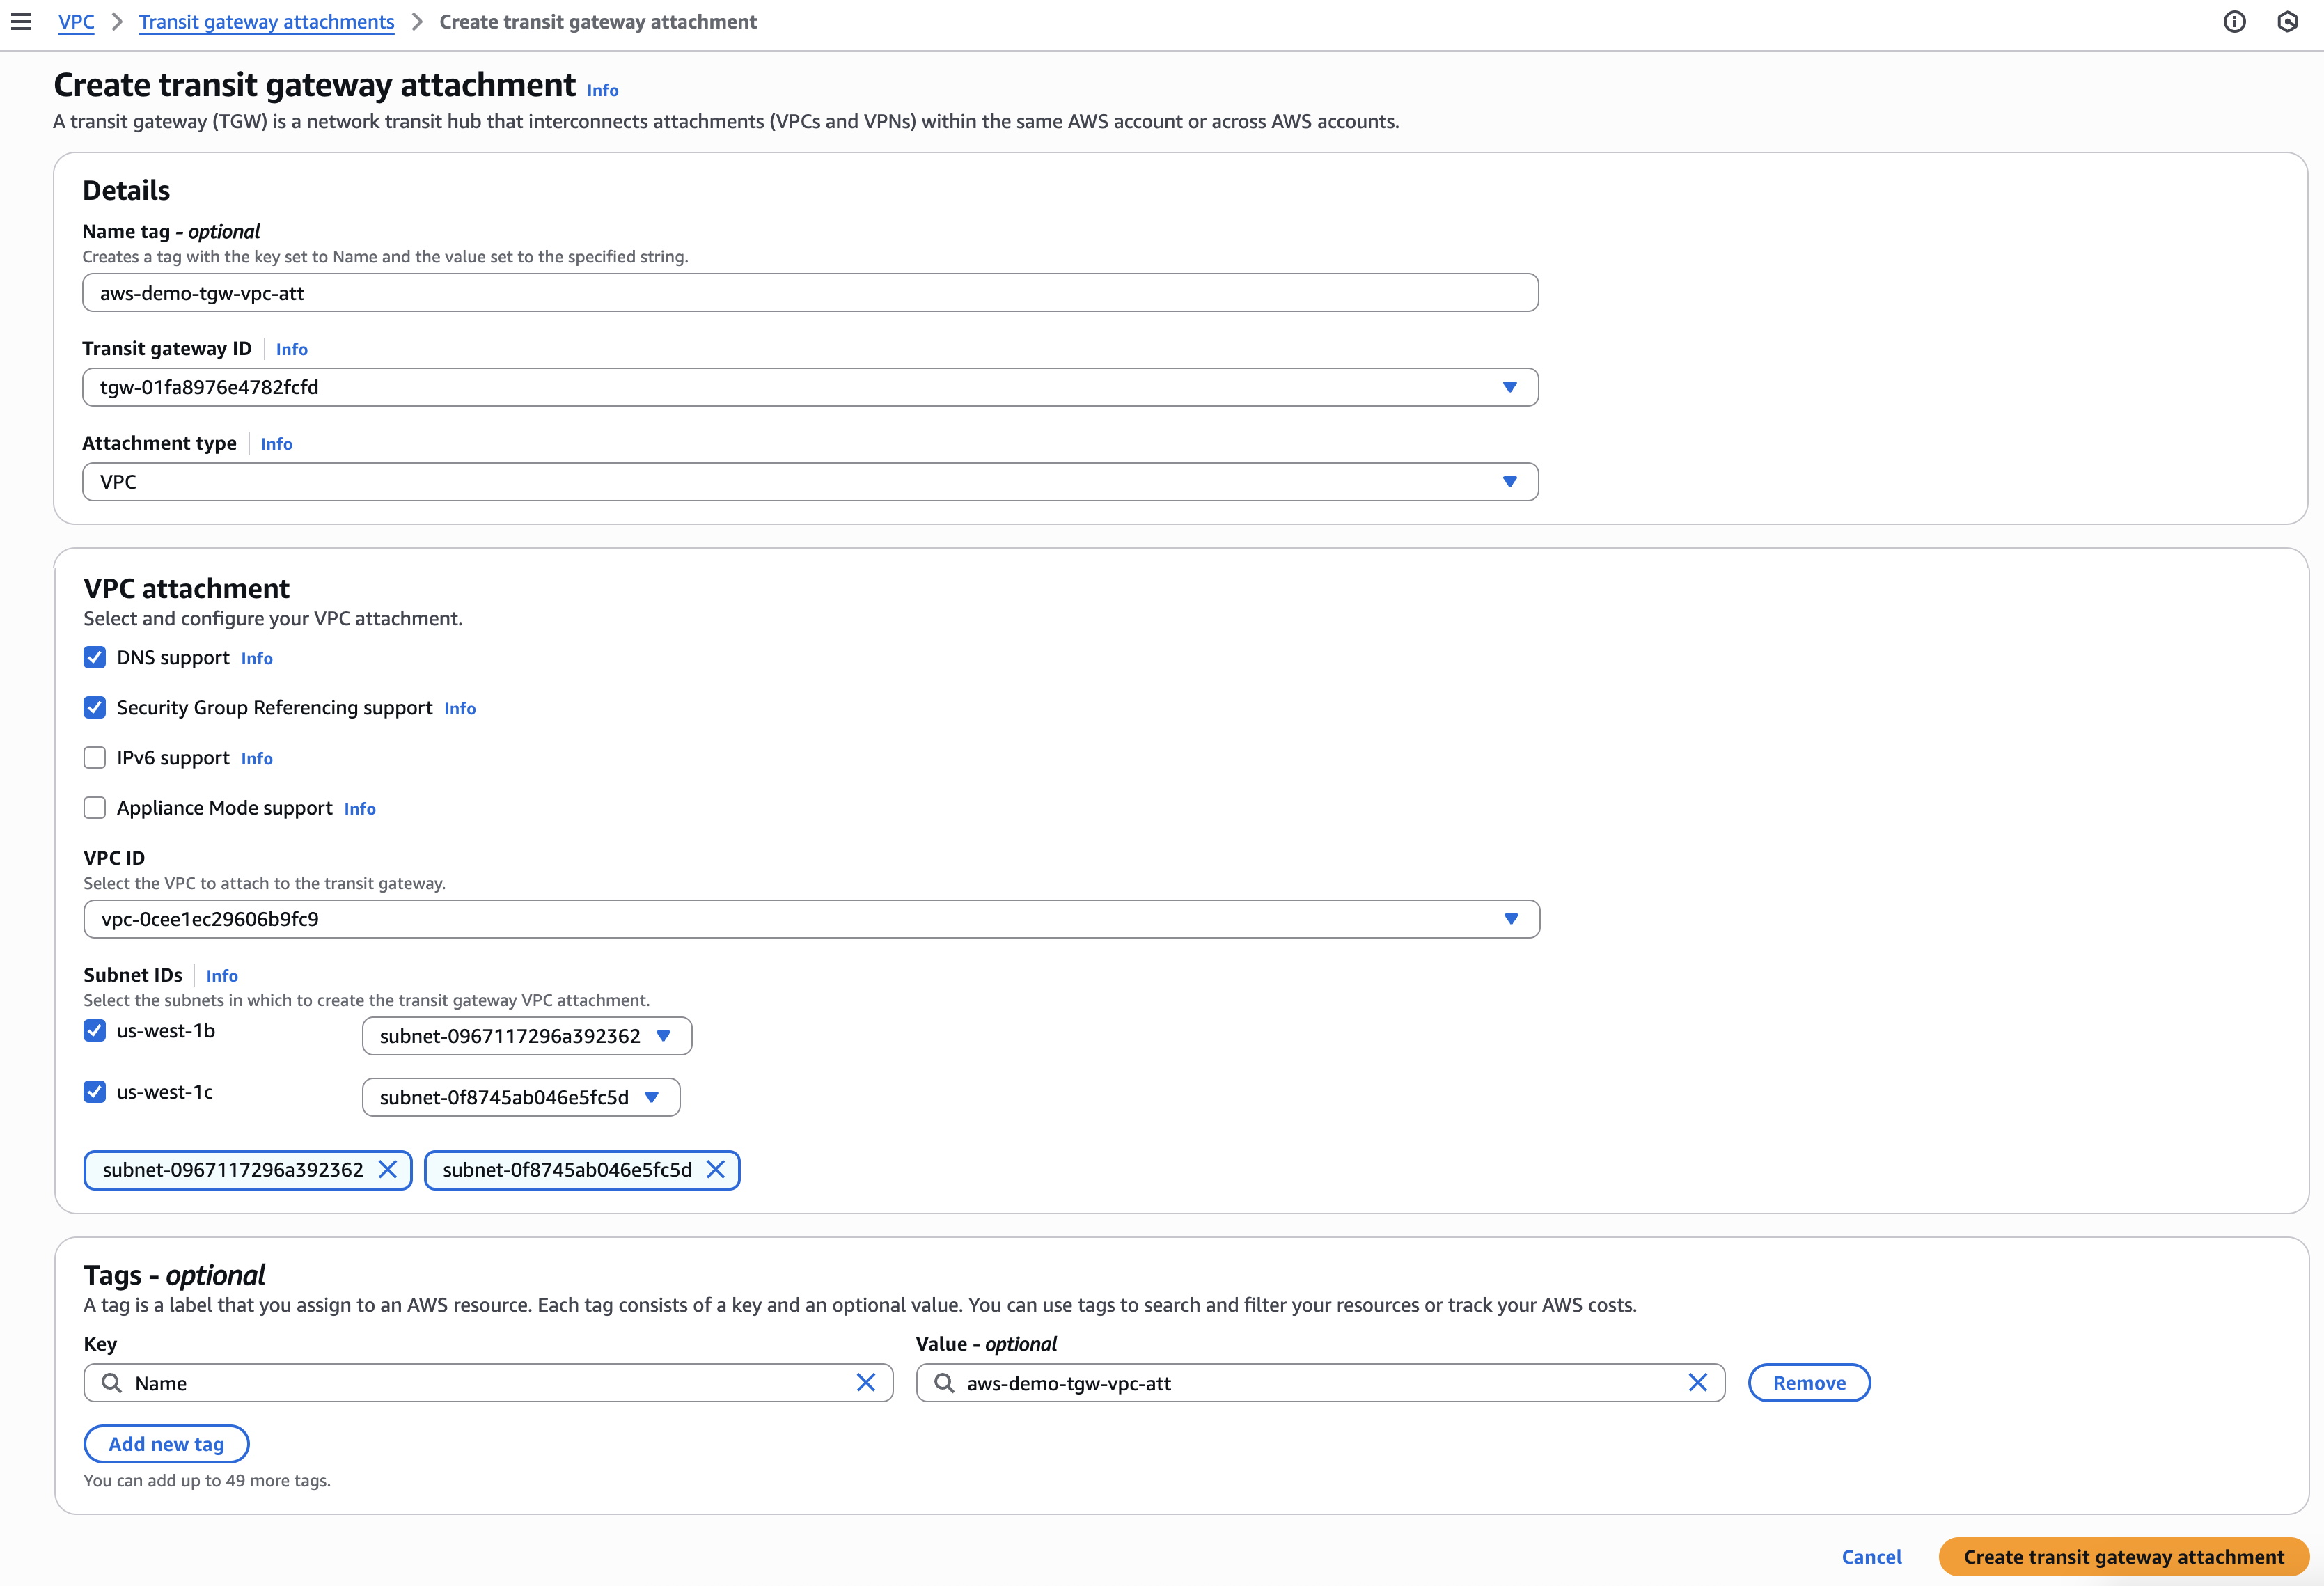
Task: Open the us-west-1c subnet dropdown
Action: tap(521, 1097)
